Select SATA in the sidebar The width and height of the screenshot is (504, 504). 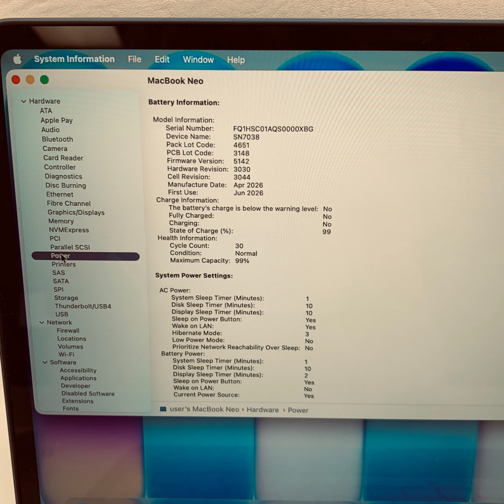point(61,281)
